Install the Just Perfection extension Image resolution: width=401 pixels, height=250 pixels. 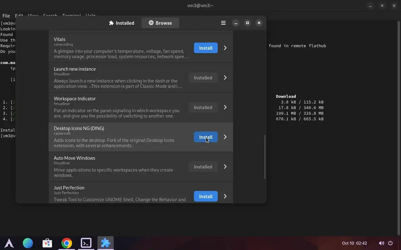[206, 196]
